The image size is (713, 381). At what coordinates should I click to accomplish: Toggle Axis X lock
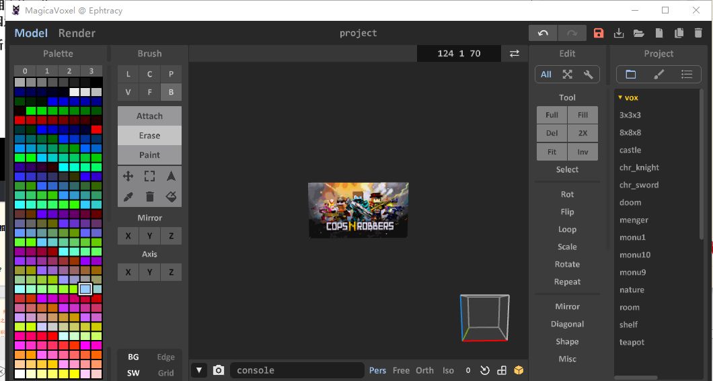[128, 272]
